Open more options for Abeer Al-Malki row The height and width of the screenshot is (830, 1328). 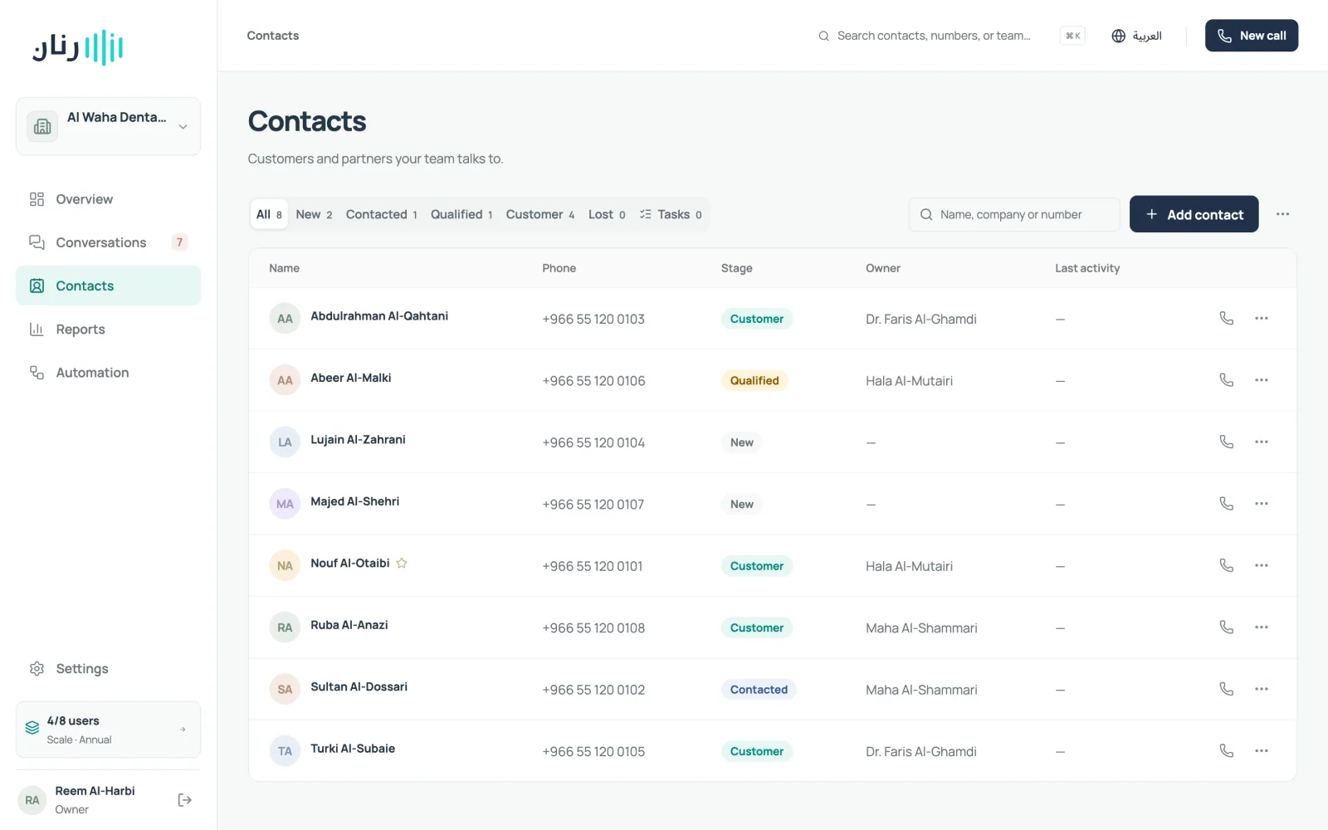tap(1262, 380)
